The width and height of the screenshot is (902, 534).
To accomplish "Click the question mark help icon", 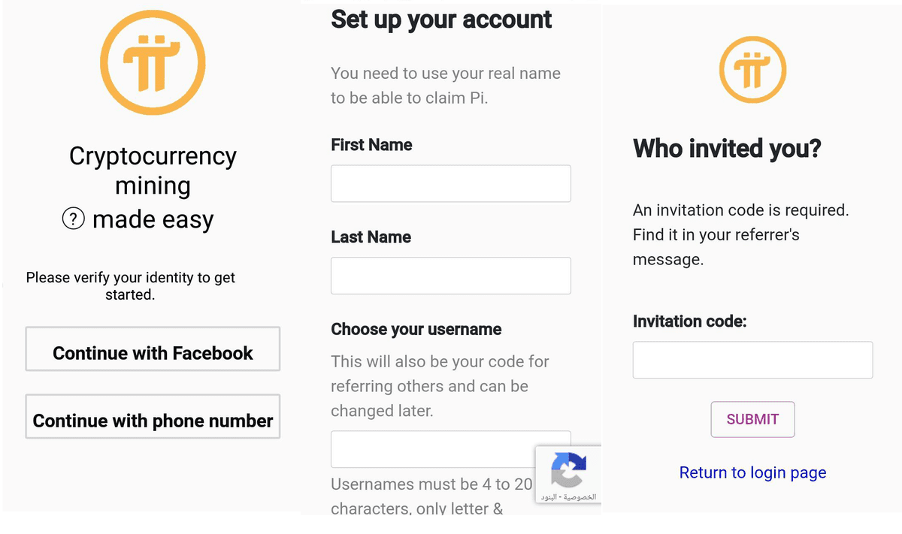I will tap(73, 219).
